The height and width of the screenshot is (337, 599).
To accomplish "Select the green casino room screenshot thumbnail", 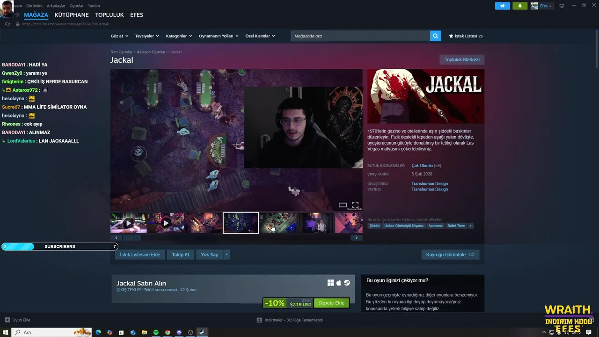I will (x=278, y=223).
